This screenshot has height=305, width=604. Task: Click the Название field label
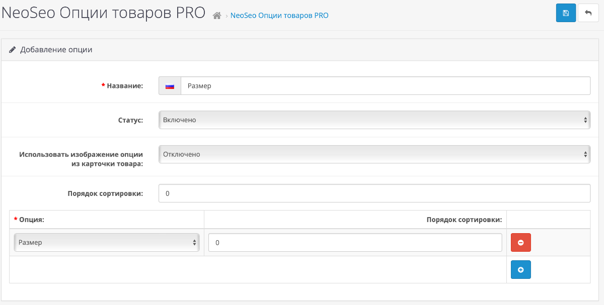click(122, 86)
